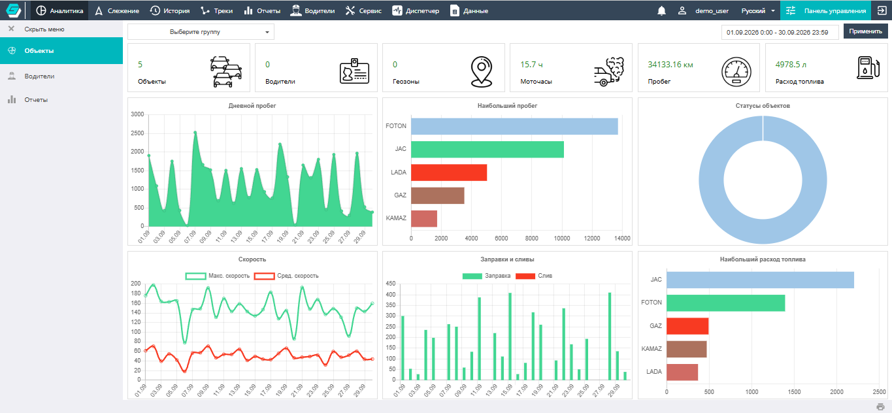Image resolution: width=892 pixels, height=413 pixels.
Task: Toggle Макс. скорость legend series
Action: point(218,276)
